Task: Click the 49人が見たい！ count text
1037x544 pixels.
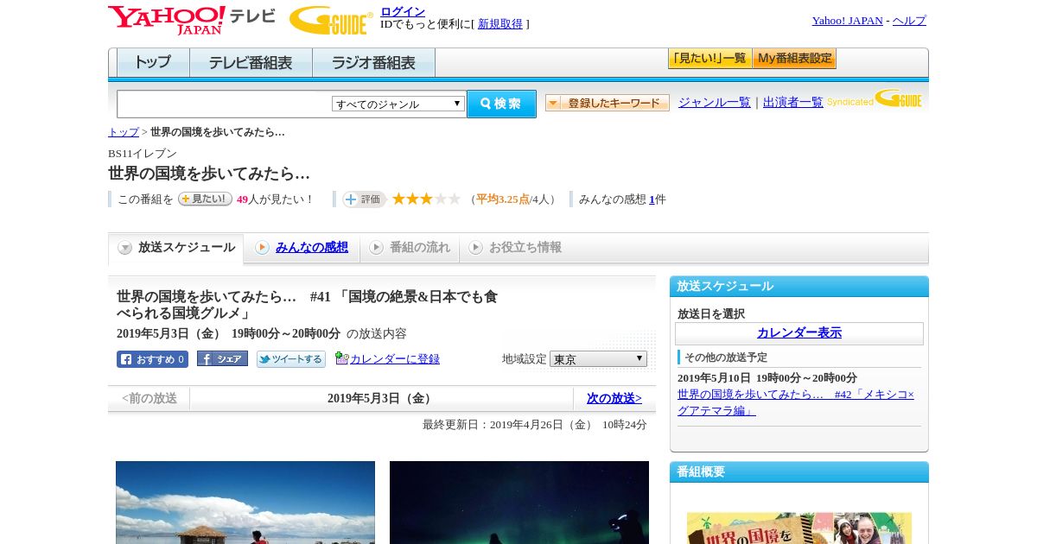Action: (276, 199)
